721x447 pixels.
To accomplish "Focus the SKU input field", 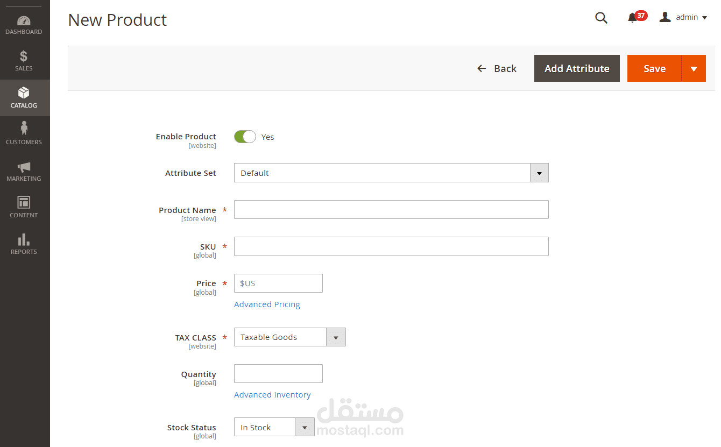I will pos(391,246).
